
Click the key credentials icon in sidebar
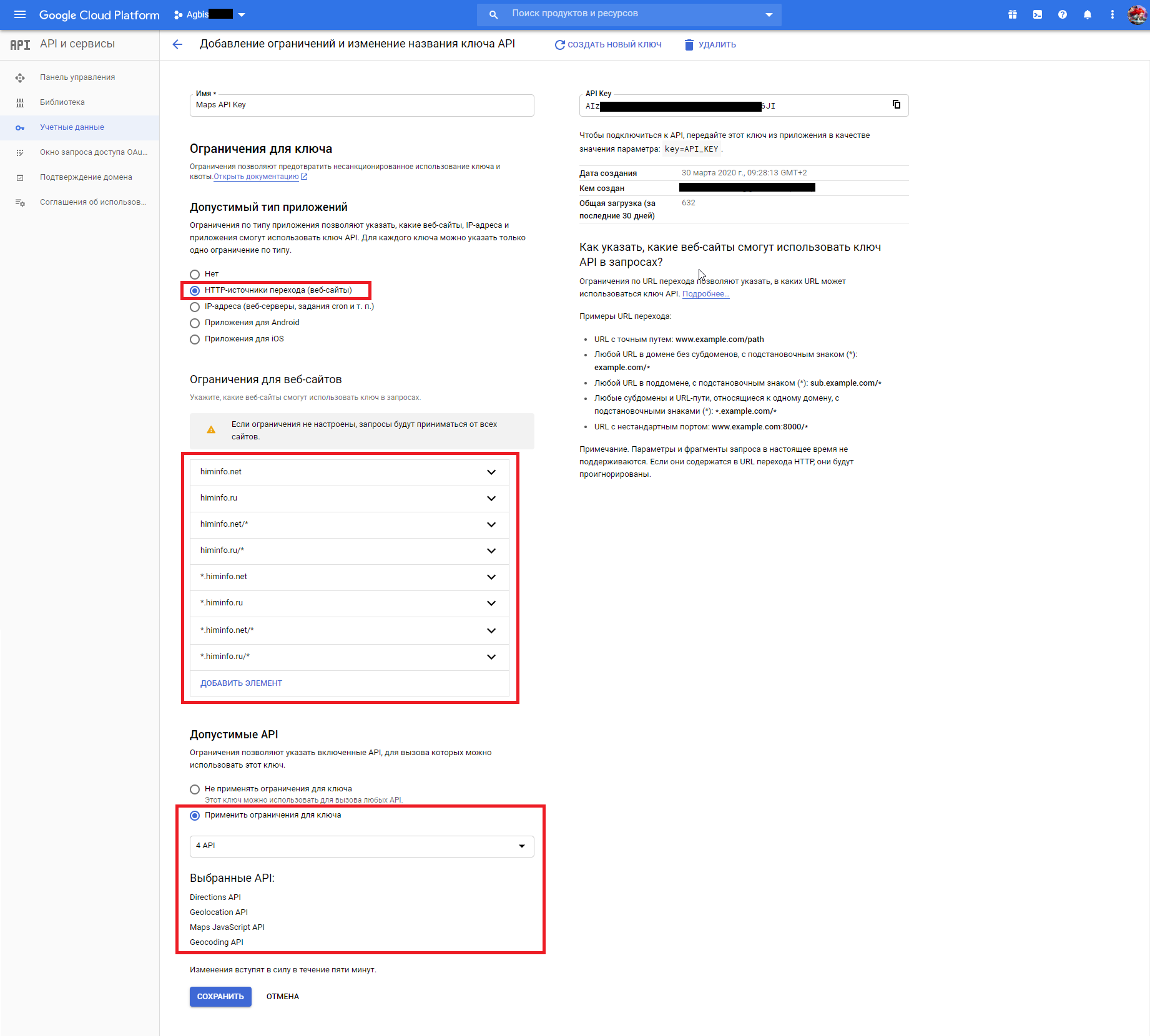[20, 127]
